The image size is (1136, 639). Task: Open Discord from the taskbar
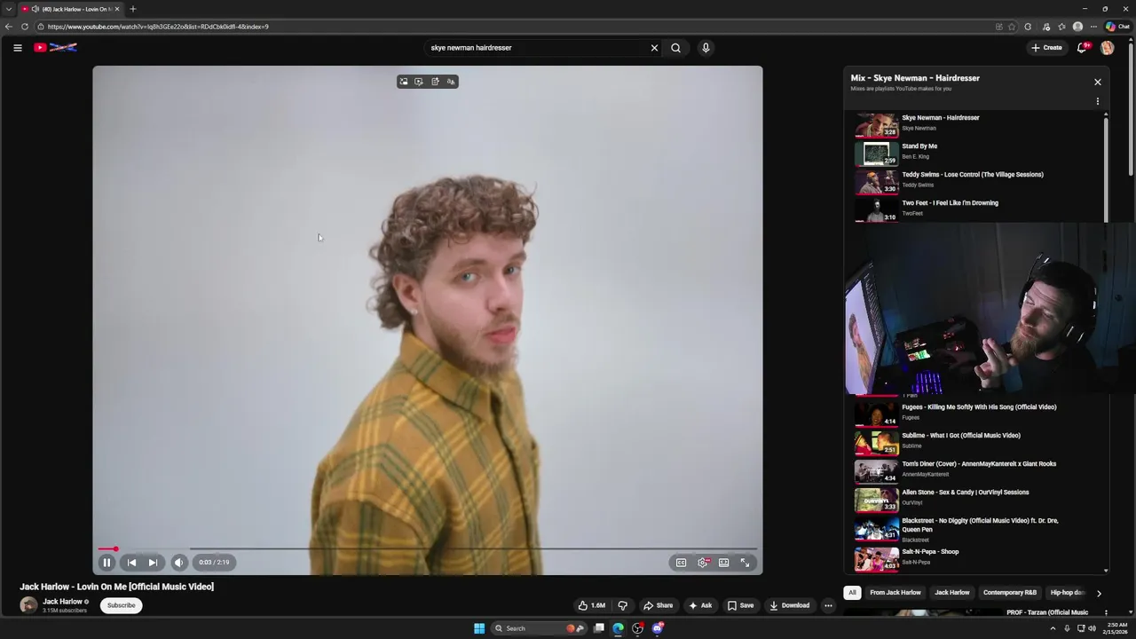pyautogui.click(x=658, y=628)
